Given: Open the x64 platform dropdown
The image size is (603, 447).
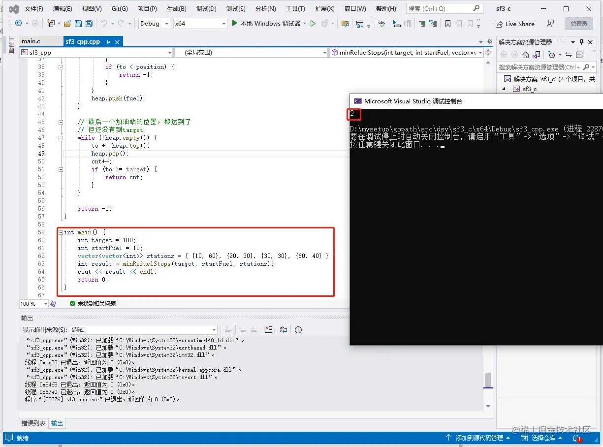Looking at the screenshot, I should tap(200, 23).
